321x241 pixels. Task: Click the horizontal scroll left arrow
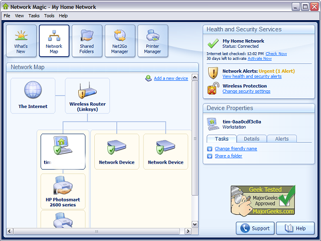click(10, 231)
